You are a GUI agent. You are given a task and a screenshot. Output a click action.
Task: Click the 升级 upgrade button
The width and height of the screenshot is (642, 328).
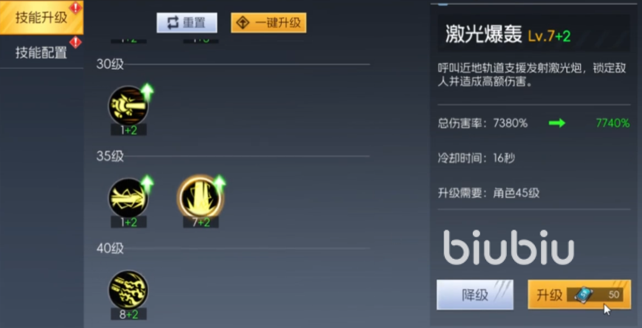[579, 295]
